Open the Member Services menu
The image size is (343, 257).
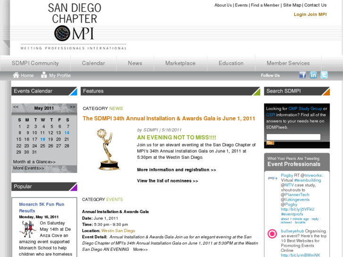288,63
